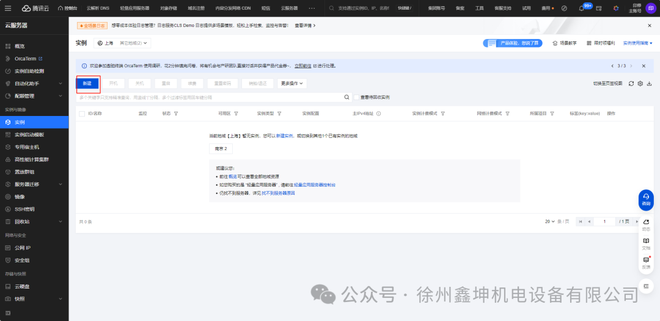
Task: Open the 实例使用指南 dropdown
Action: [x=637, y=43]
